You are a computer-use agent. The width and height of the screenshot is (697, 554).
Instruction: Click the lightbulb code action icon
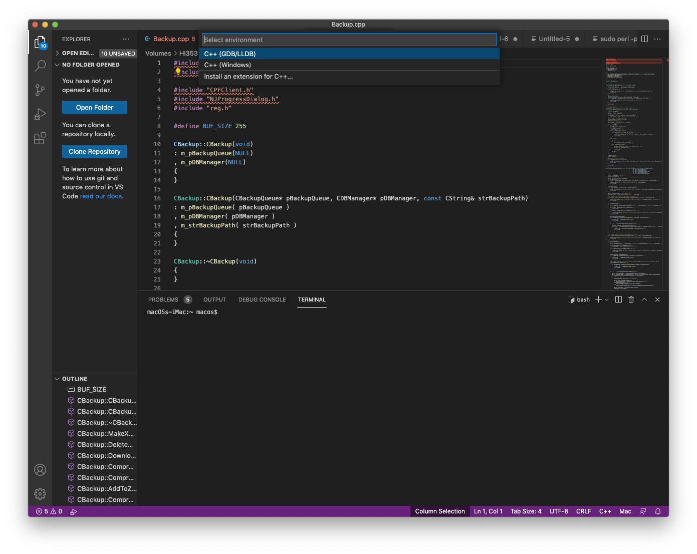(x=178, y=72)
